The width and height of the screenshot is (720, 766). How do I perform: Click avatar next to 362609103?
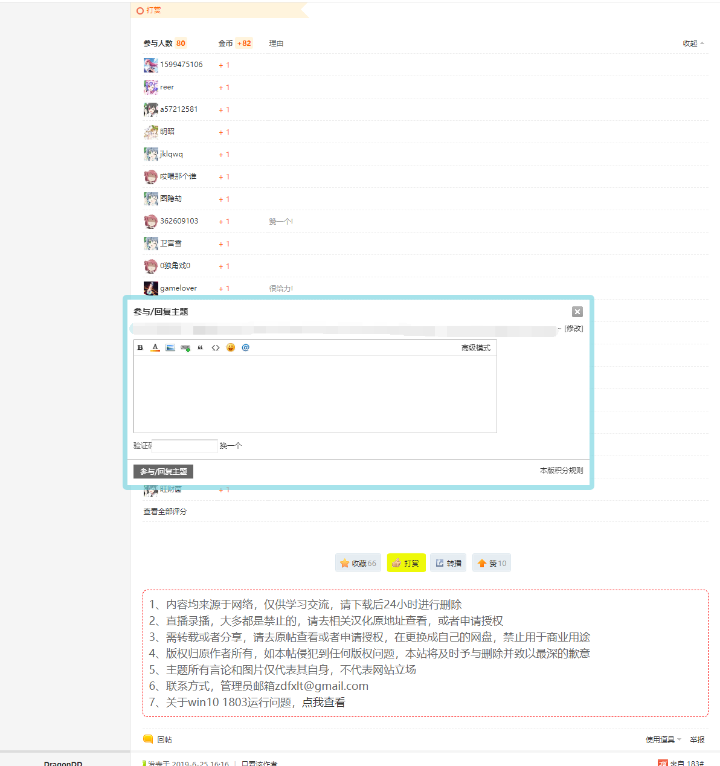point(151,222)
